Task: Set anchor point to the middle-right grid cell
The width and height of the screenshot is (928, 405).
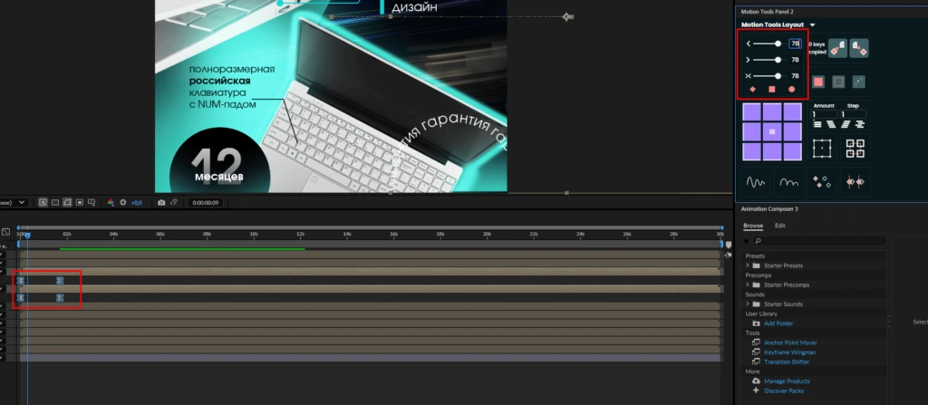Action: click(x=792, y=131)
